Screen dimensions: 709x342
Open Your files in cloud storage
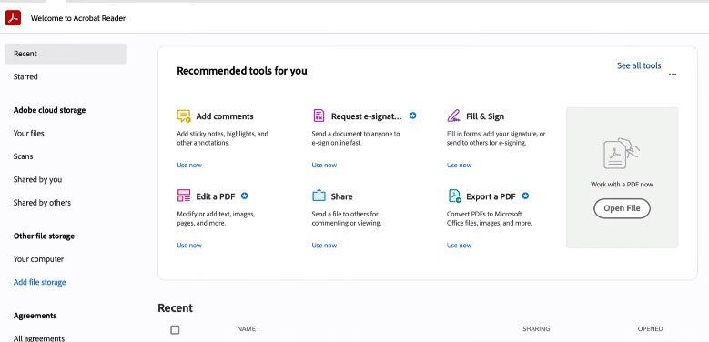(x=29, y=134)
